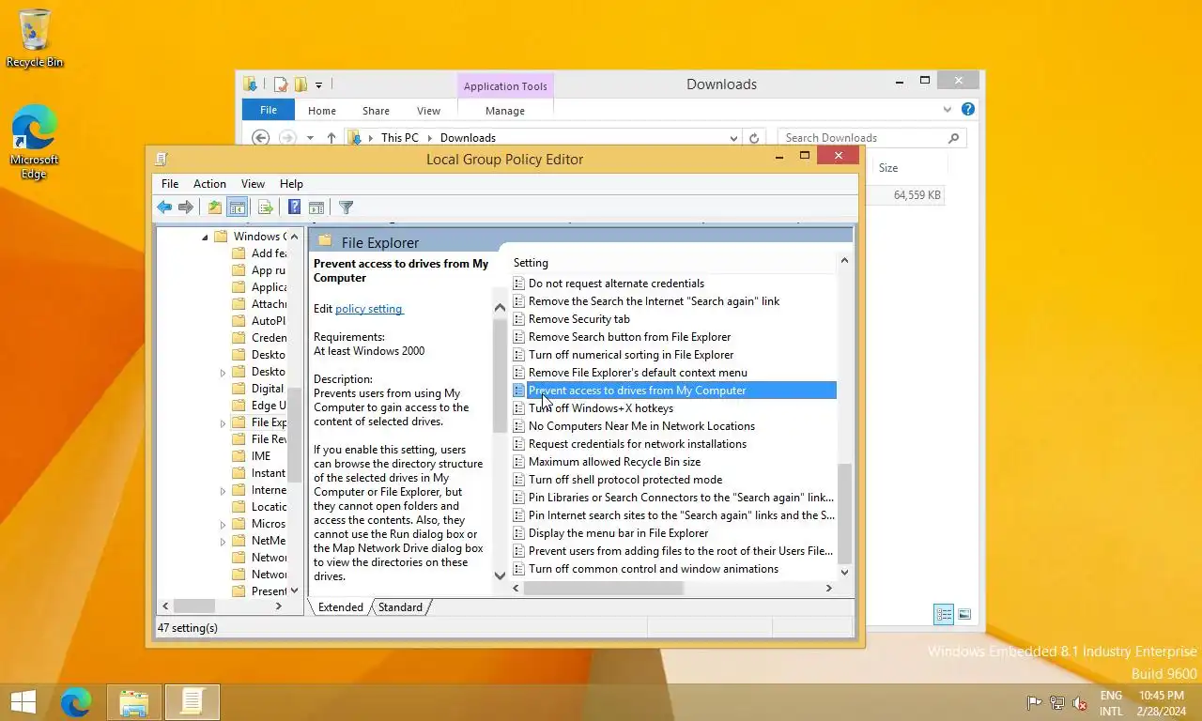
Task: Click the Search Downloads input field
Action: (861, 138)
